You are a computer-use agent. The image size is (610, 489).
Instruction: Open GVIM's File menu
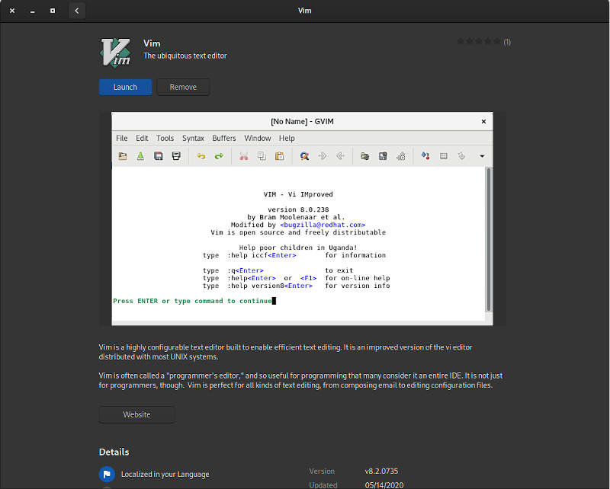click(x=121, y=138)
